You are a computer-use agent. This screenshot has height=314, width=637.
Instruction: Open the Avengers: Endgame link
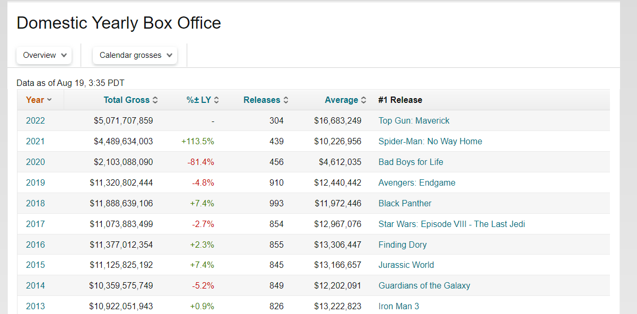pos(417,182)
